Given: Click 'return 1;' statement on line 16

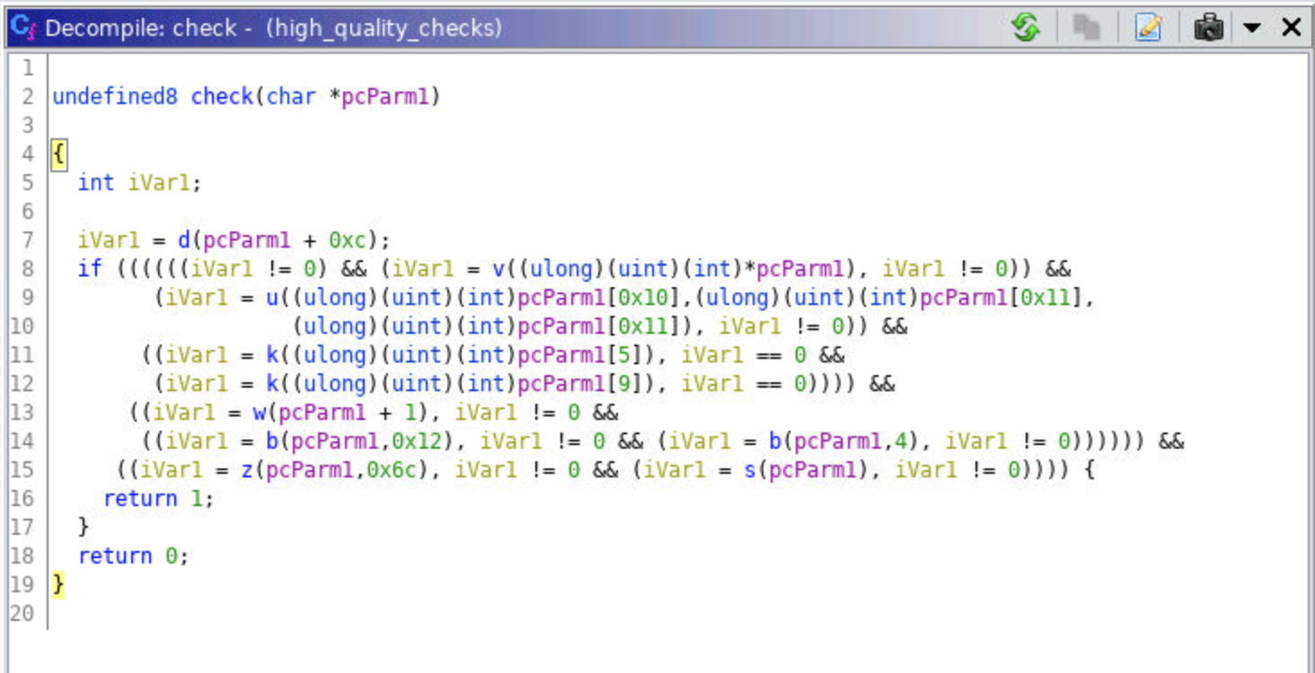Looking at the screenshot, I should pos(159,499).
